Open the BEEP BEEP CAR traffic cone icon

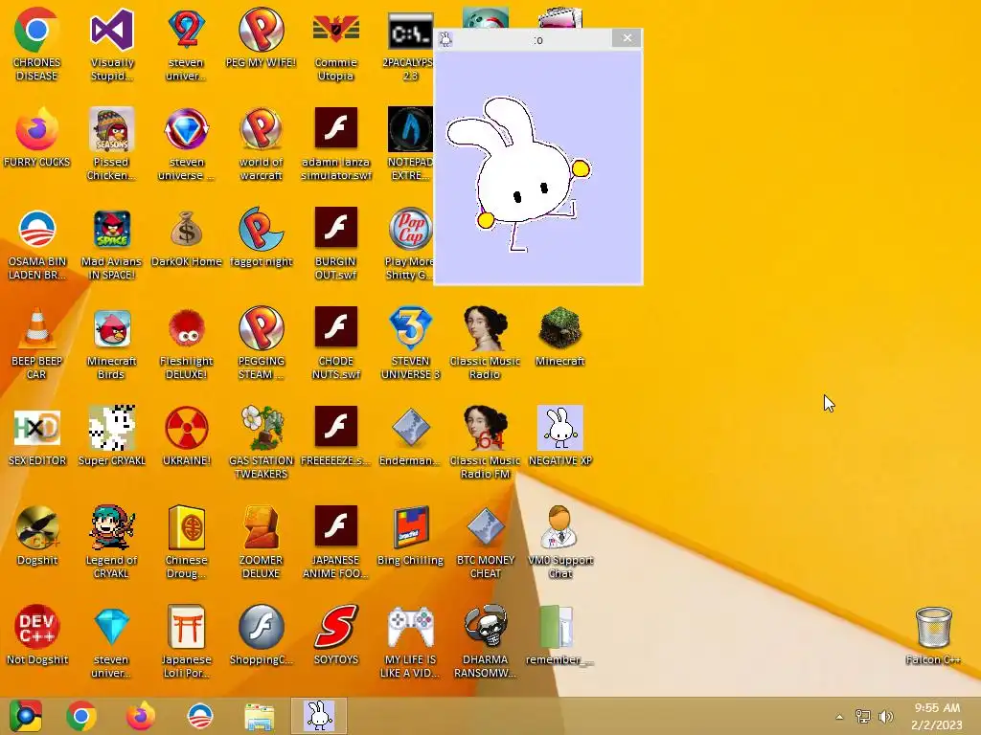(x=36, y=329)
